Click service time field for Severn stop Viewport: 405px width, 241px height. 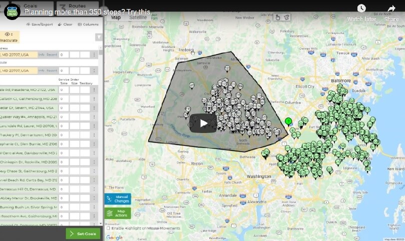(64, 108)
